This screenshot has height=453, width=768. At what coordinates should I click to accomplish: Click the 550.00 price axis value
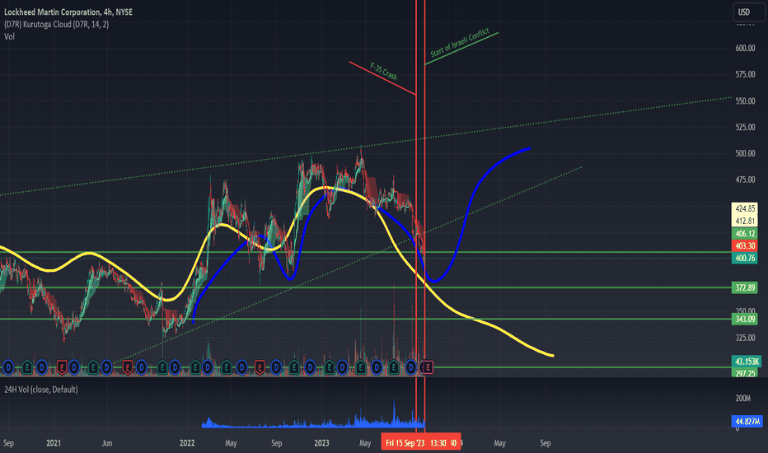[745, 100]
